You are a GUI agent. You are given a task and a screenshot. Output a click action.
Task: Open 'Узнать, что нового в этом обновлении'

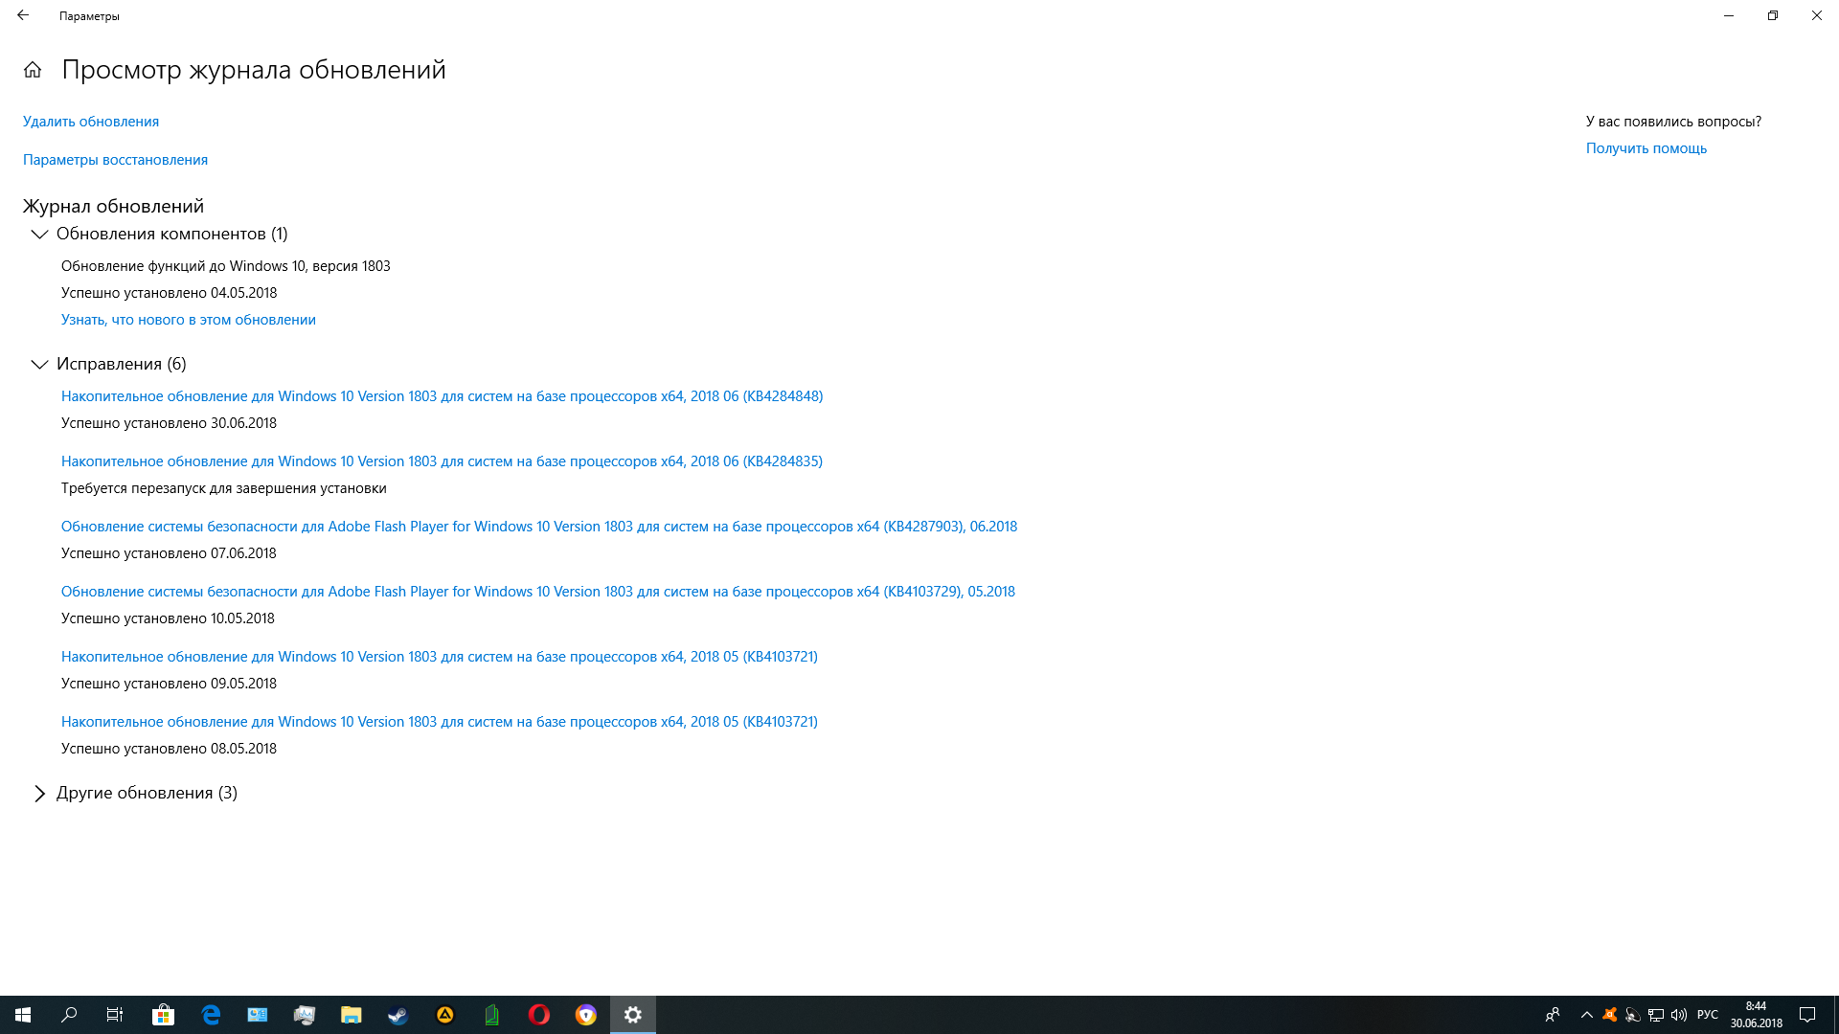pos(189,320)
